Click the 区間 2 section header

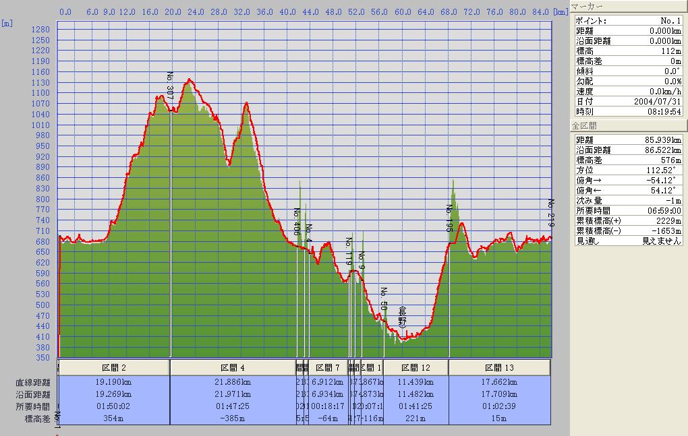coord(113,368)
